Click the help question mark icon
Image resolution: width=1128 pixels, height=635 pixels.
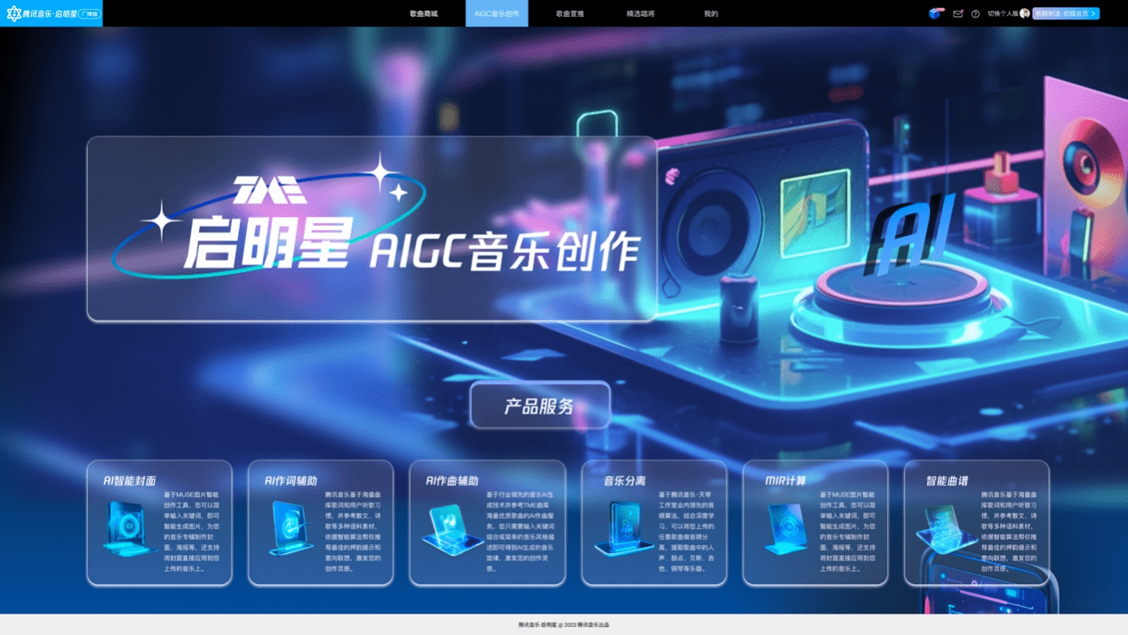[x=977, y=13]
